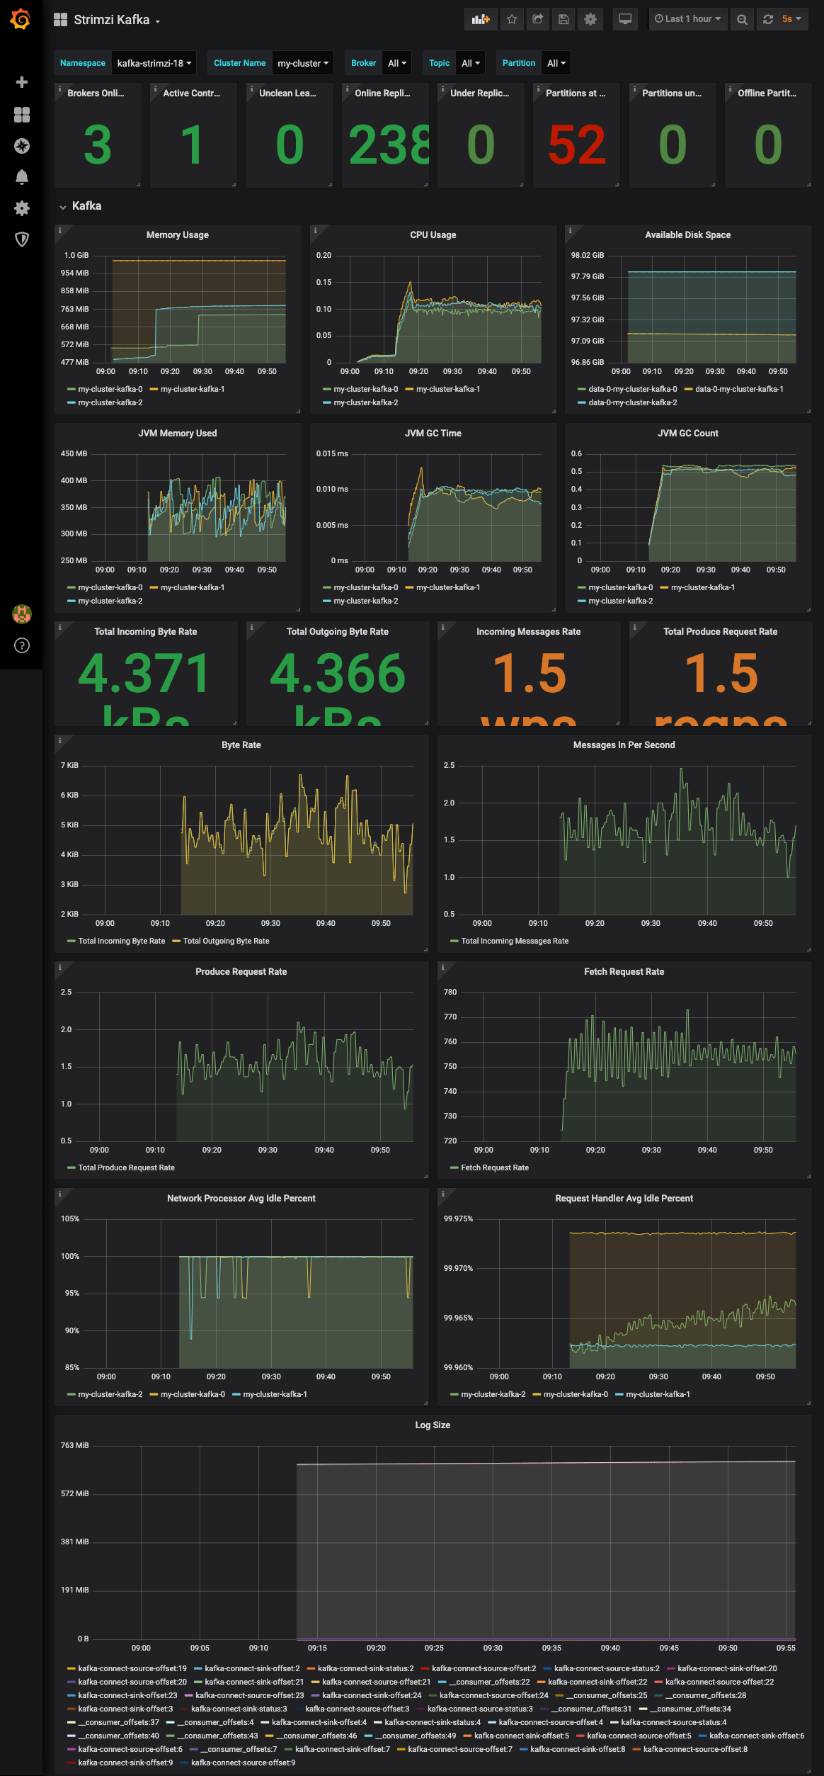The height and width of the screenshot is (1776, 824).
Task: Click the Brokers Online value 3
Action: pos(98,145)
